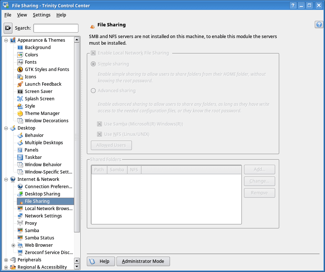Expand the Regional & Accessibility category
This screenshot has height=272, width=325.
pos(6,267)
